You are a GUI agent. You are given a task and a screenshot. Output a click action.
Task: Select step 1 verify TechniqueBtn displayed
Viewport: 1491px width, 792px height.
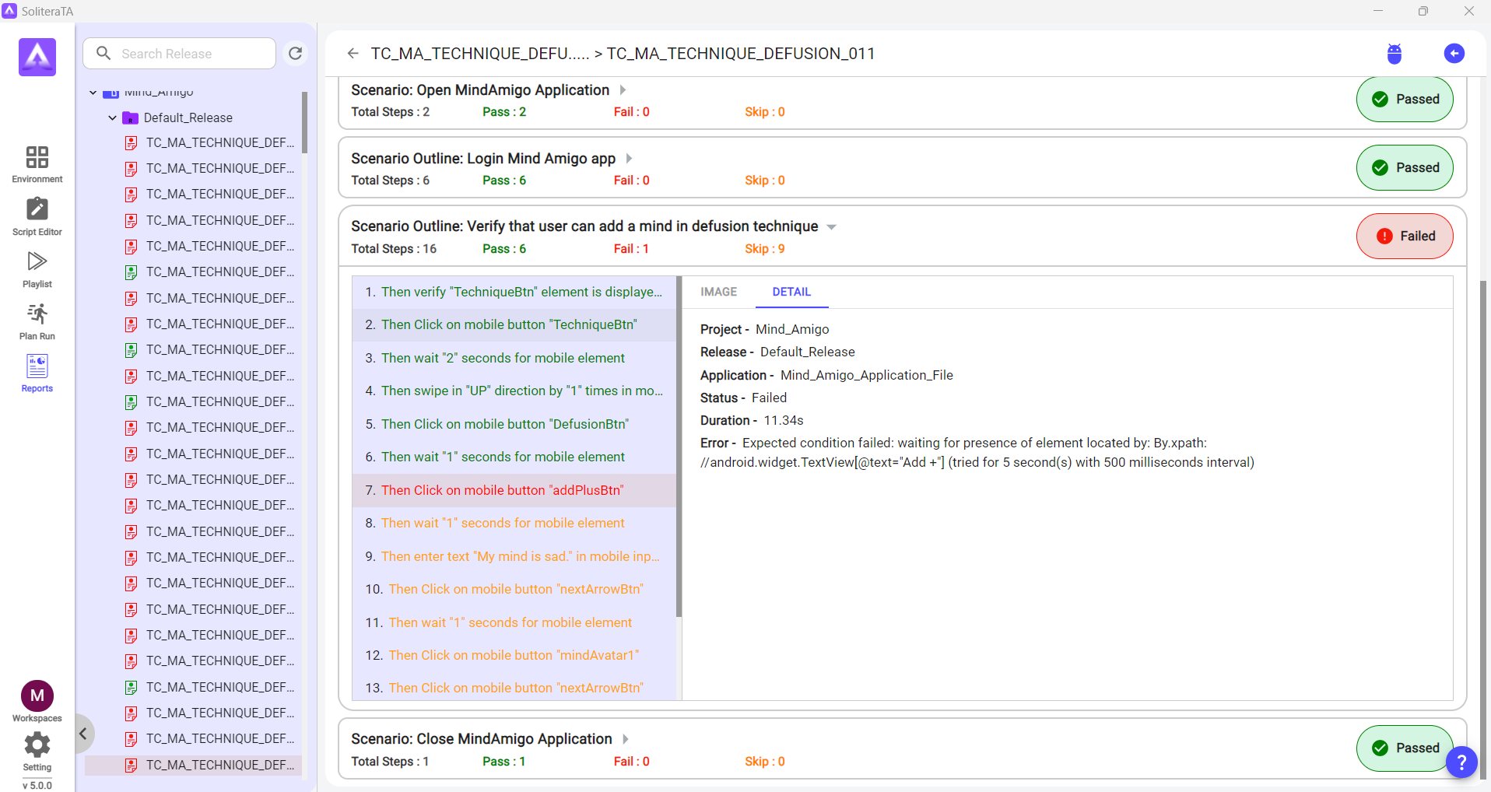click(x=514, y=292)
